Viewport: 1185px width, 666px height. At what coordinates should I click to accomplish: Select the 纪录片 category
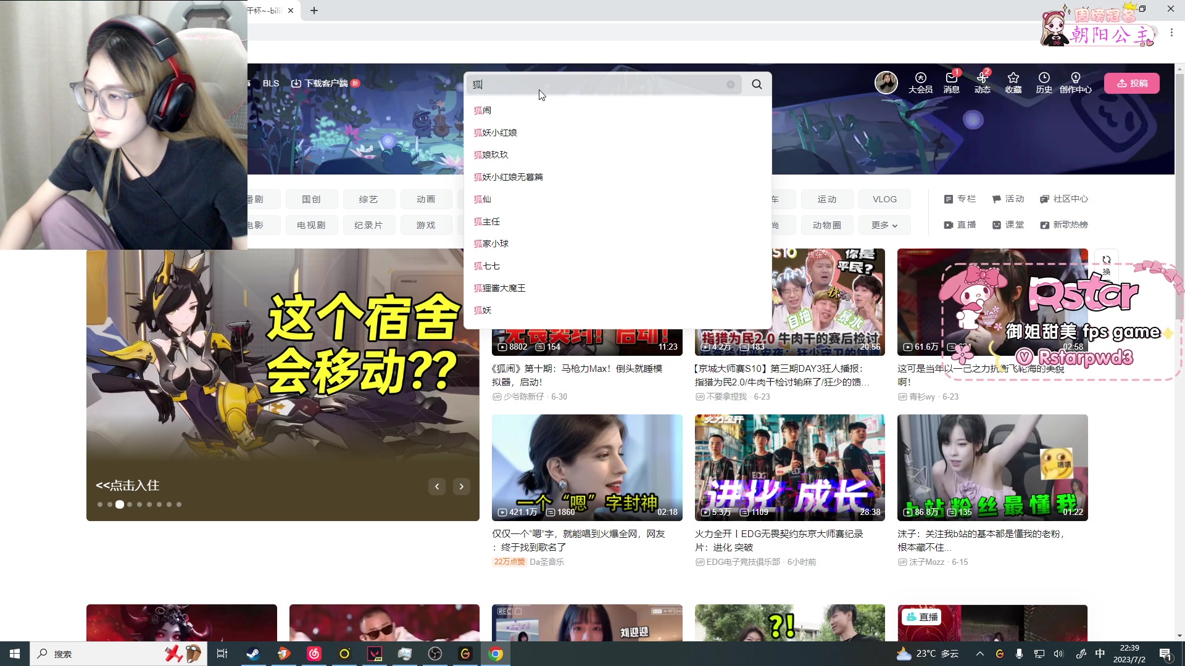click(x=368, y=225)
